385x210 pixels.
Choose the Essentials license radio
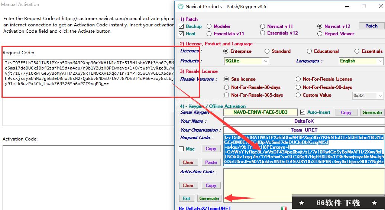pyautogui.click(x=357, y=51)
